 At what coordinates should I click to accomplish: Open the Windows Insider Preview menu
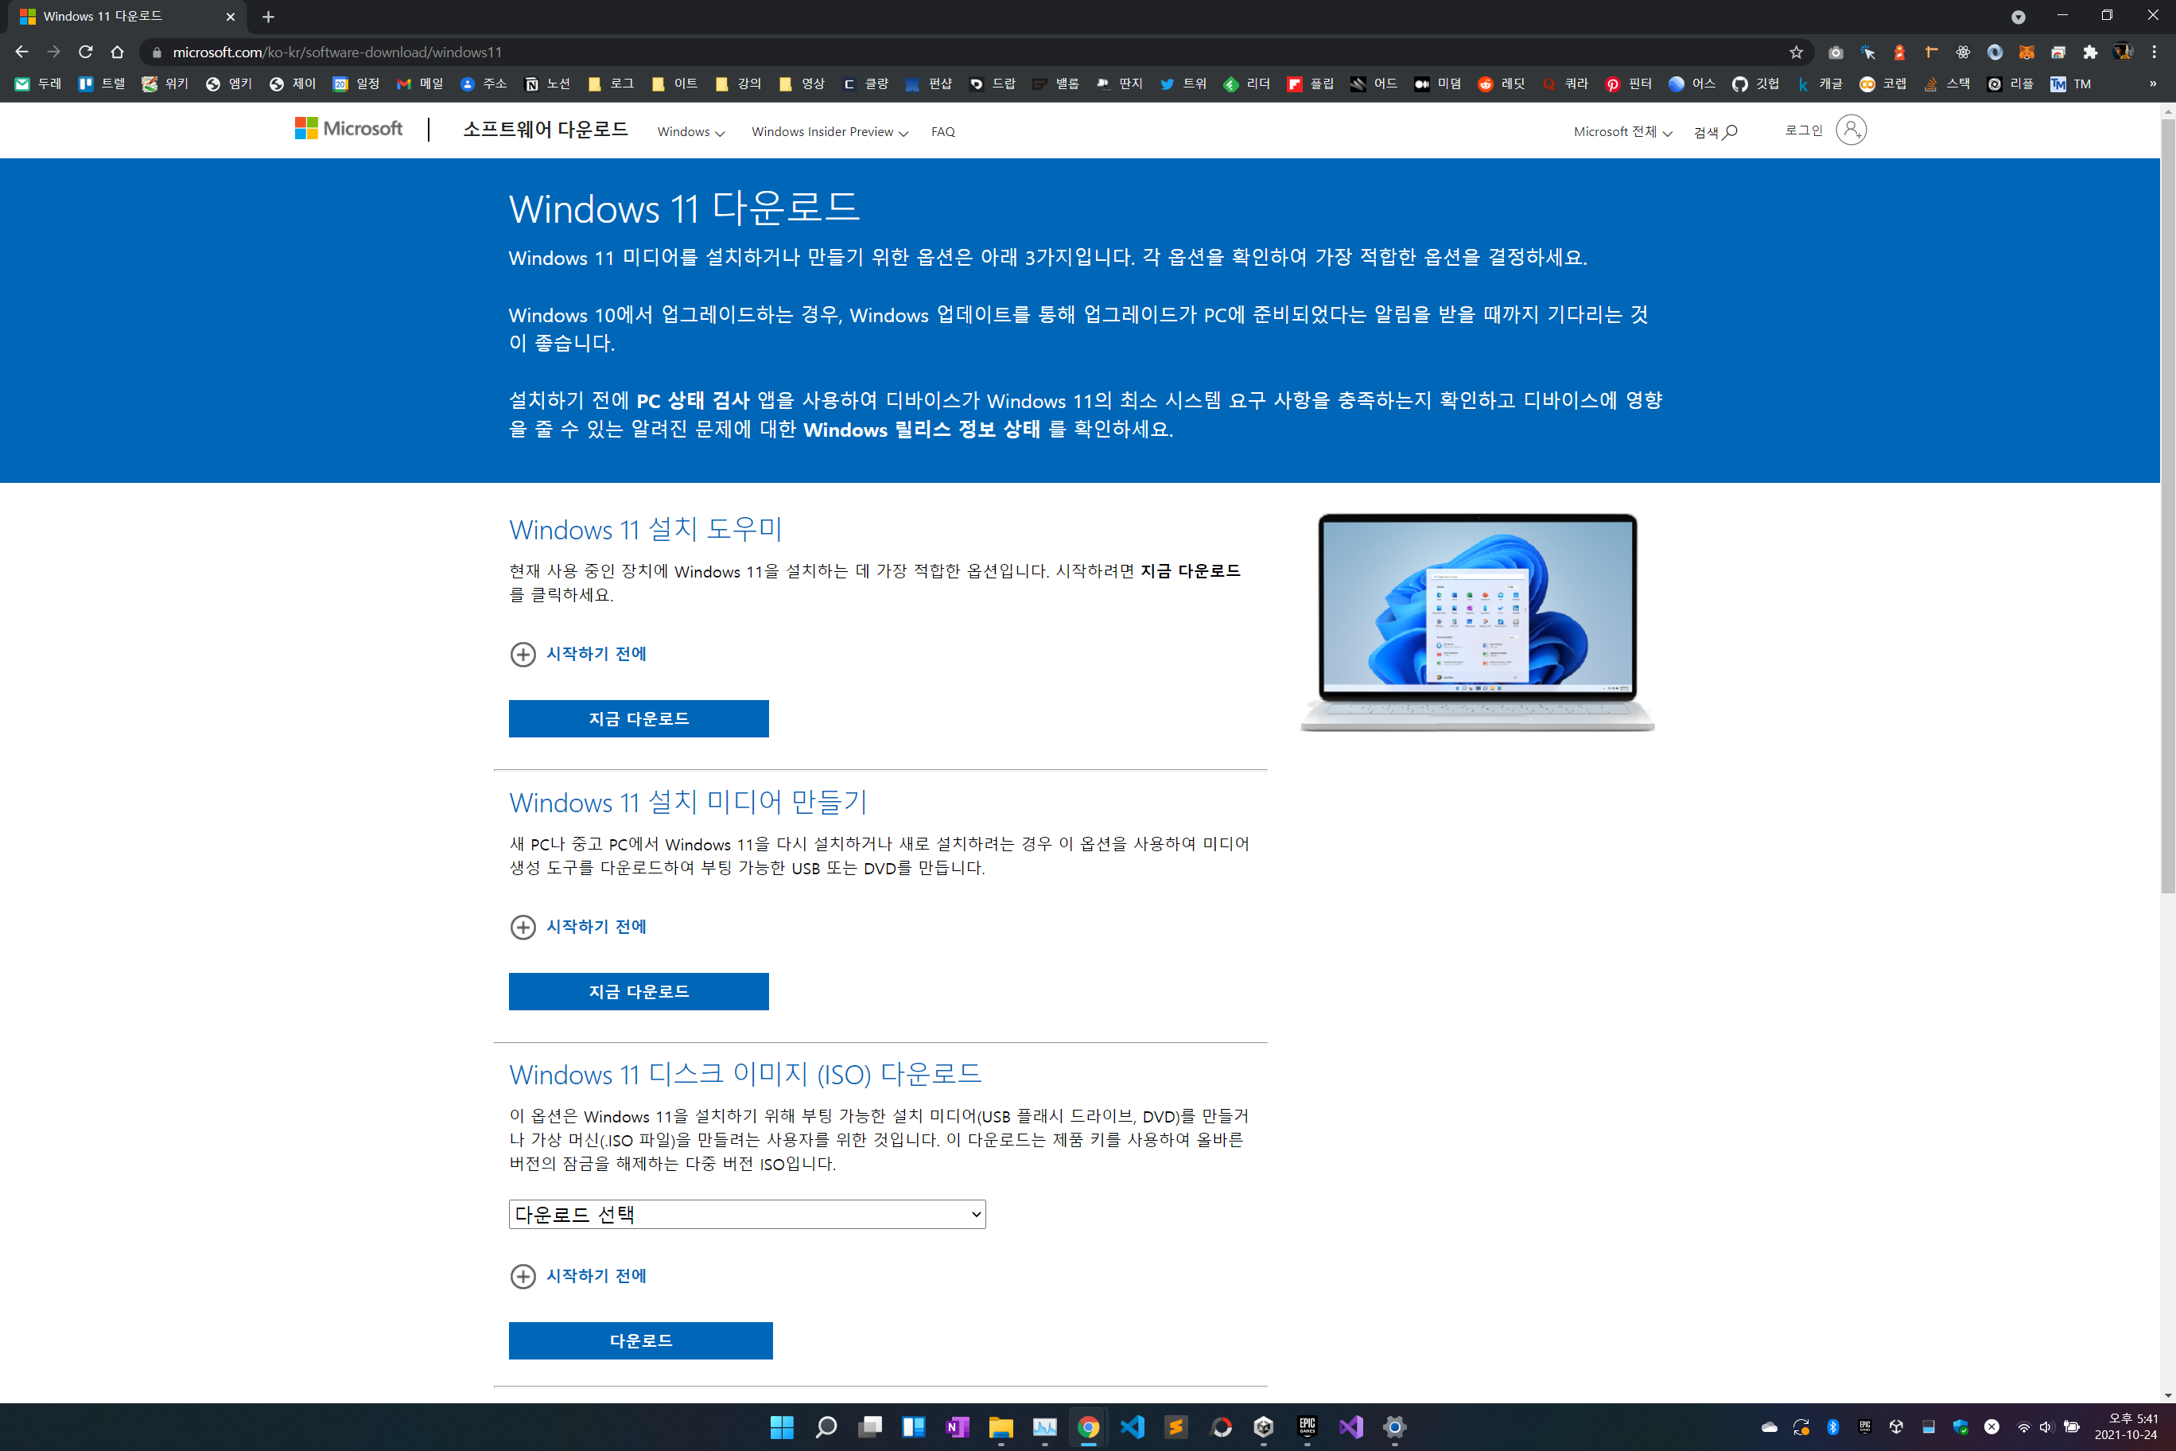829,131
